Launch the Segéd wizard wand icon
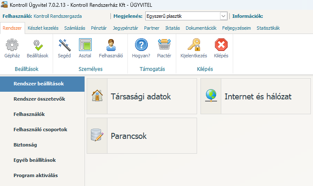This screenshot has height=186, width=313. pyautogui.click(x=65, y=45)
